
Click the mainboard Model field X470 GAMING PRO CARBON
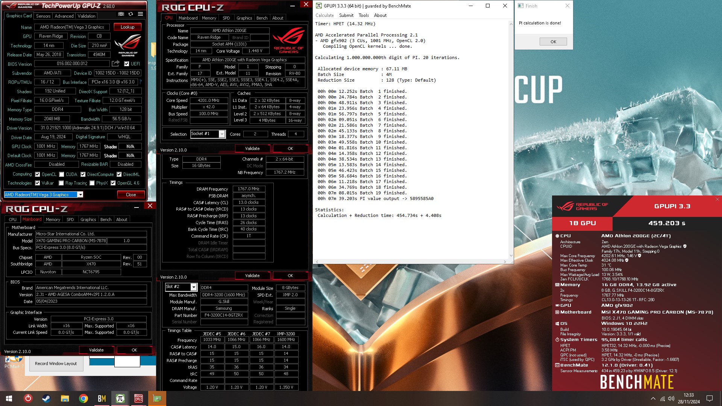click(x=71, y=241)
